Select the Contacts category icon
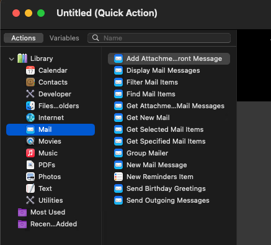This screenshot has width=271, height=245. pos(30,82)
